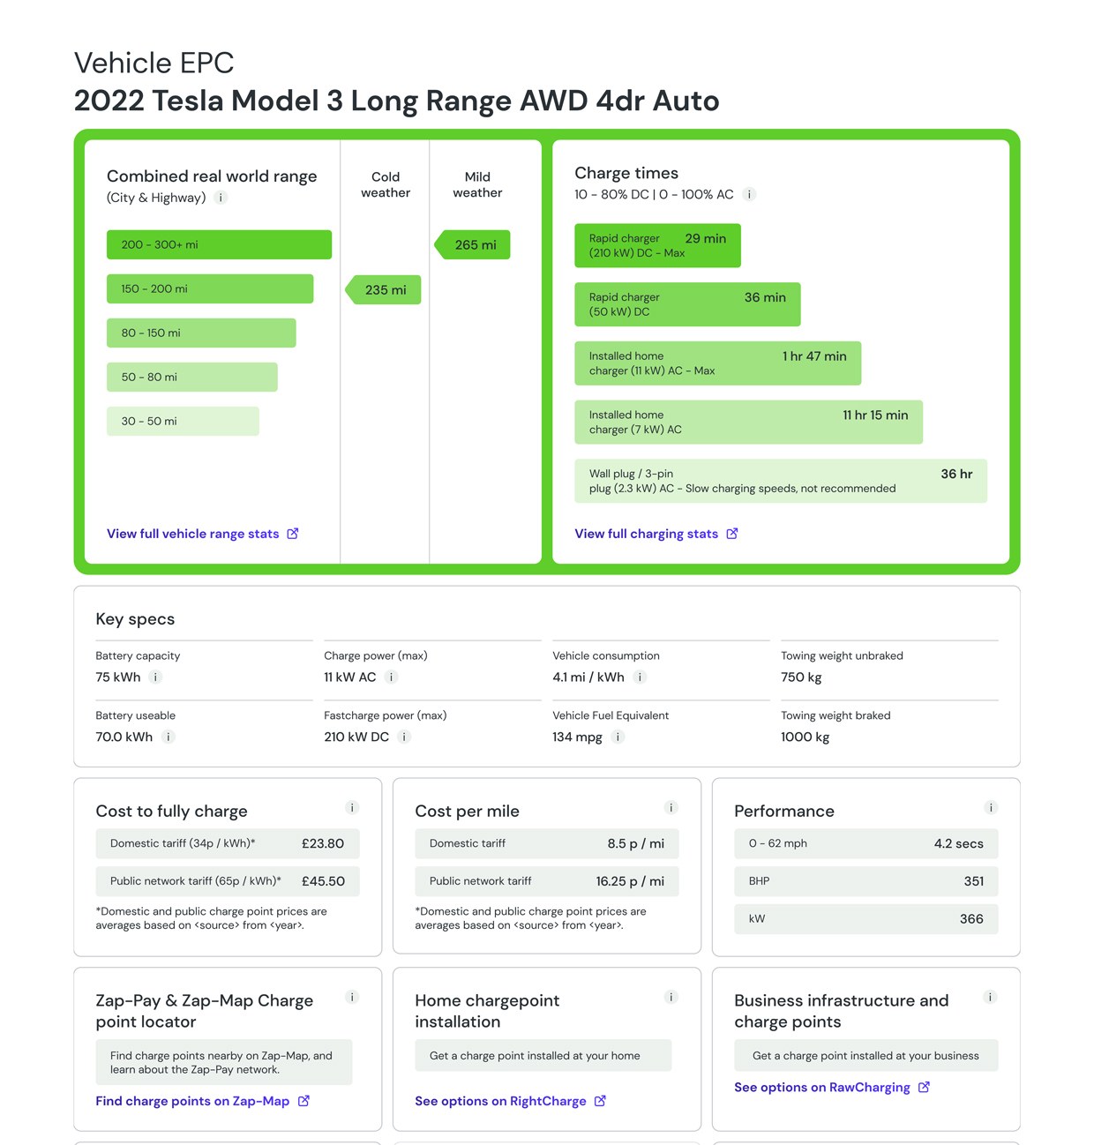Open info icon for Vehicle Fuel Equivalent 134 mpg
This screenshot has height=1145, width=1094.
point(618,737)
